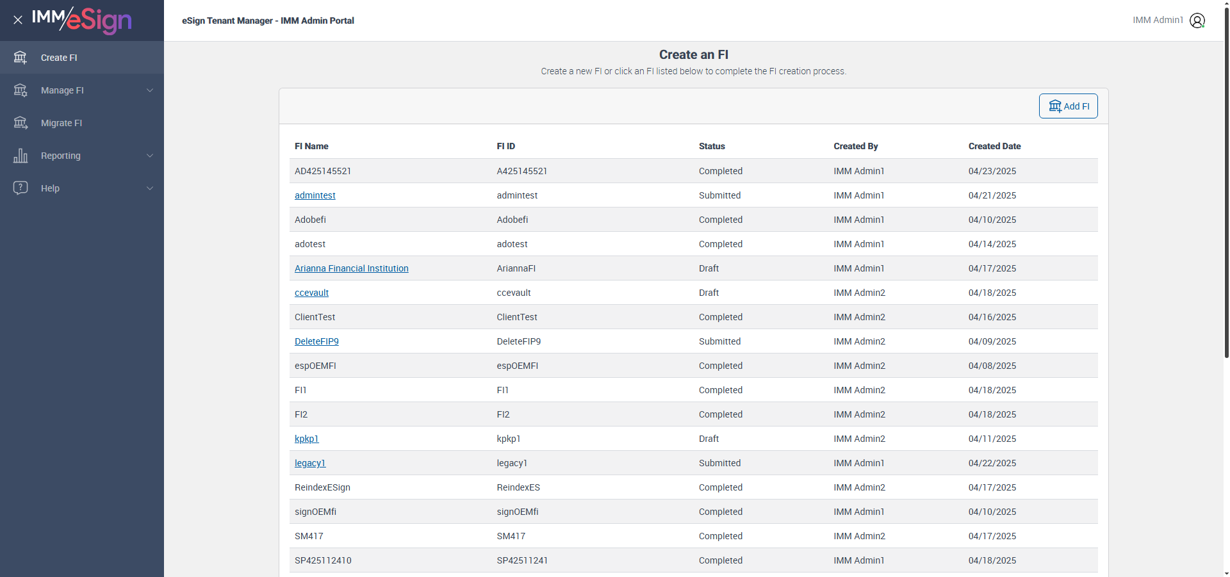The height and width of the screenshot is (577, 1230).
Task: Click the IMM eSign logo
Action: click(x=82, y=20)
